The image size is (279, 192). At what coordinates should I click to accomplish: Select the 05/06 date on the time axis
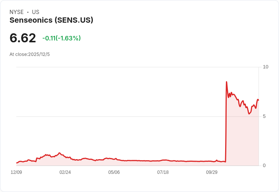(x=114, y=172)
